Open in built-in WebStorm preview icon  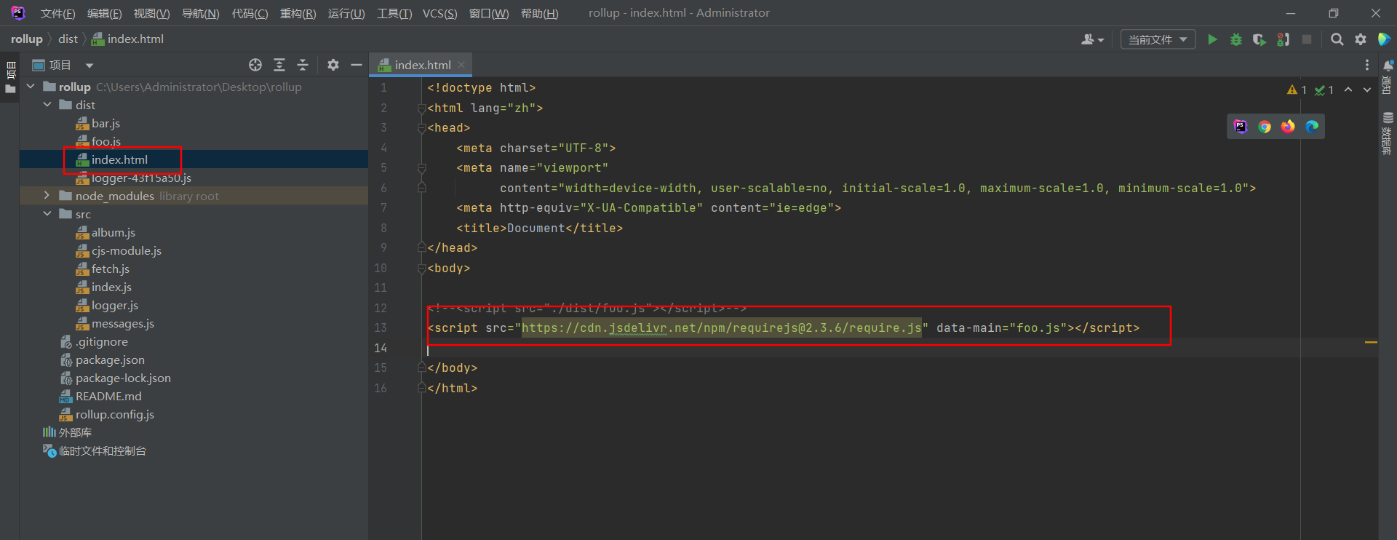[x=1241, y=127]
